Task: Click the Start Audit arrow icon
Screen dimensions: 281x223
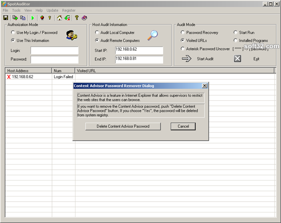Action: click(187, 59)
